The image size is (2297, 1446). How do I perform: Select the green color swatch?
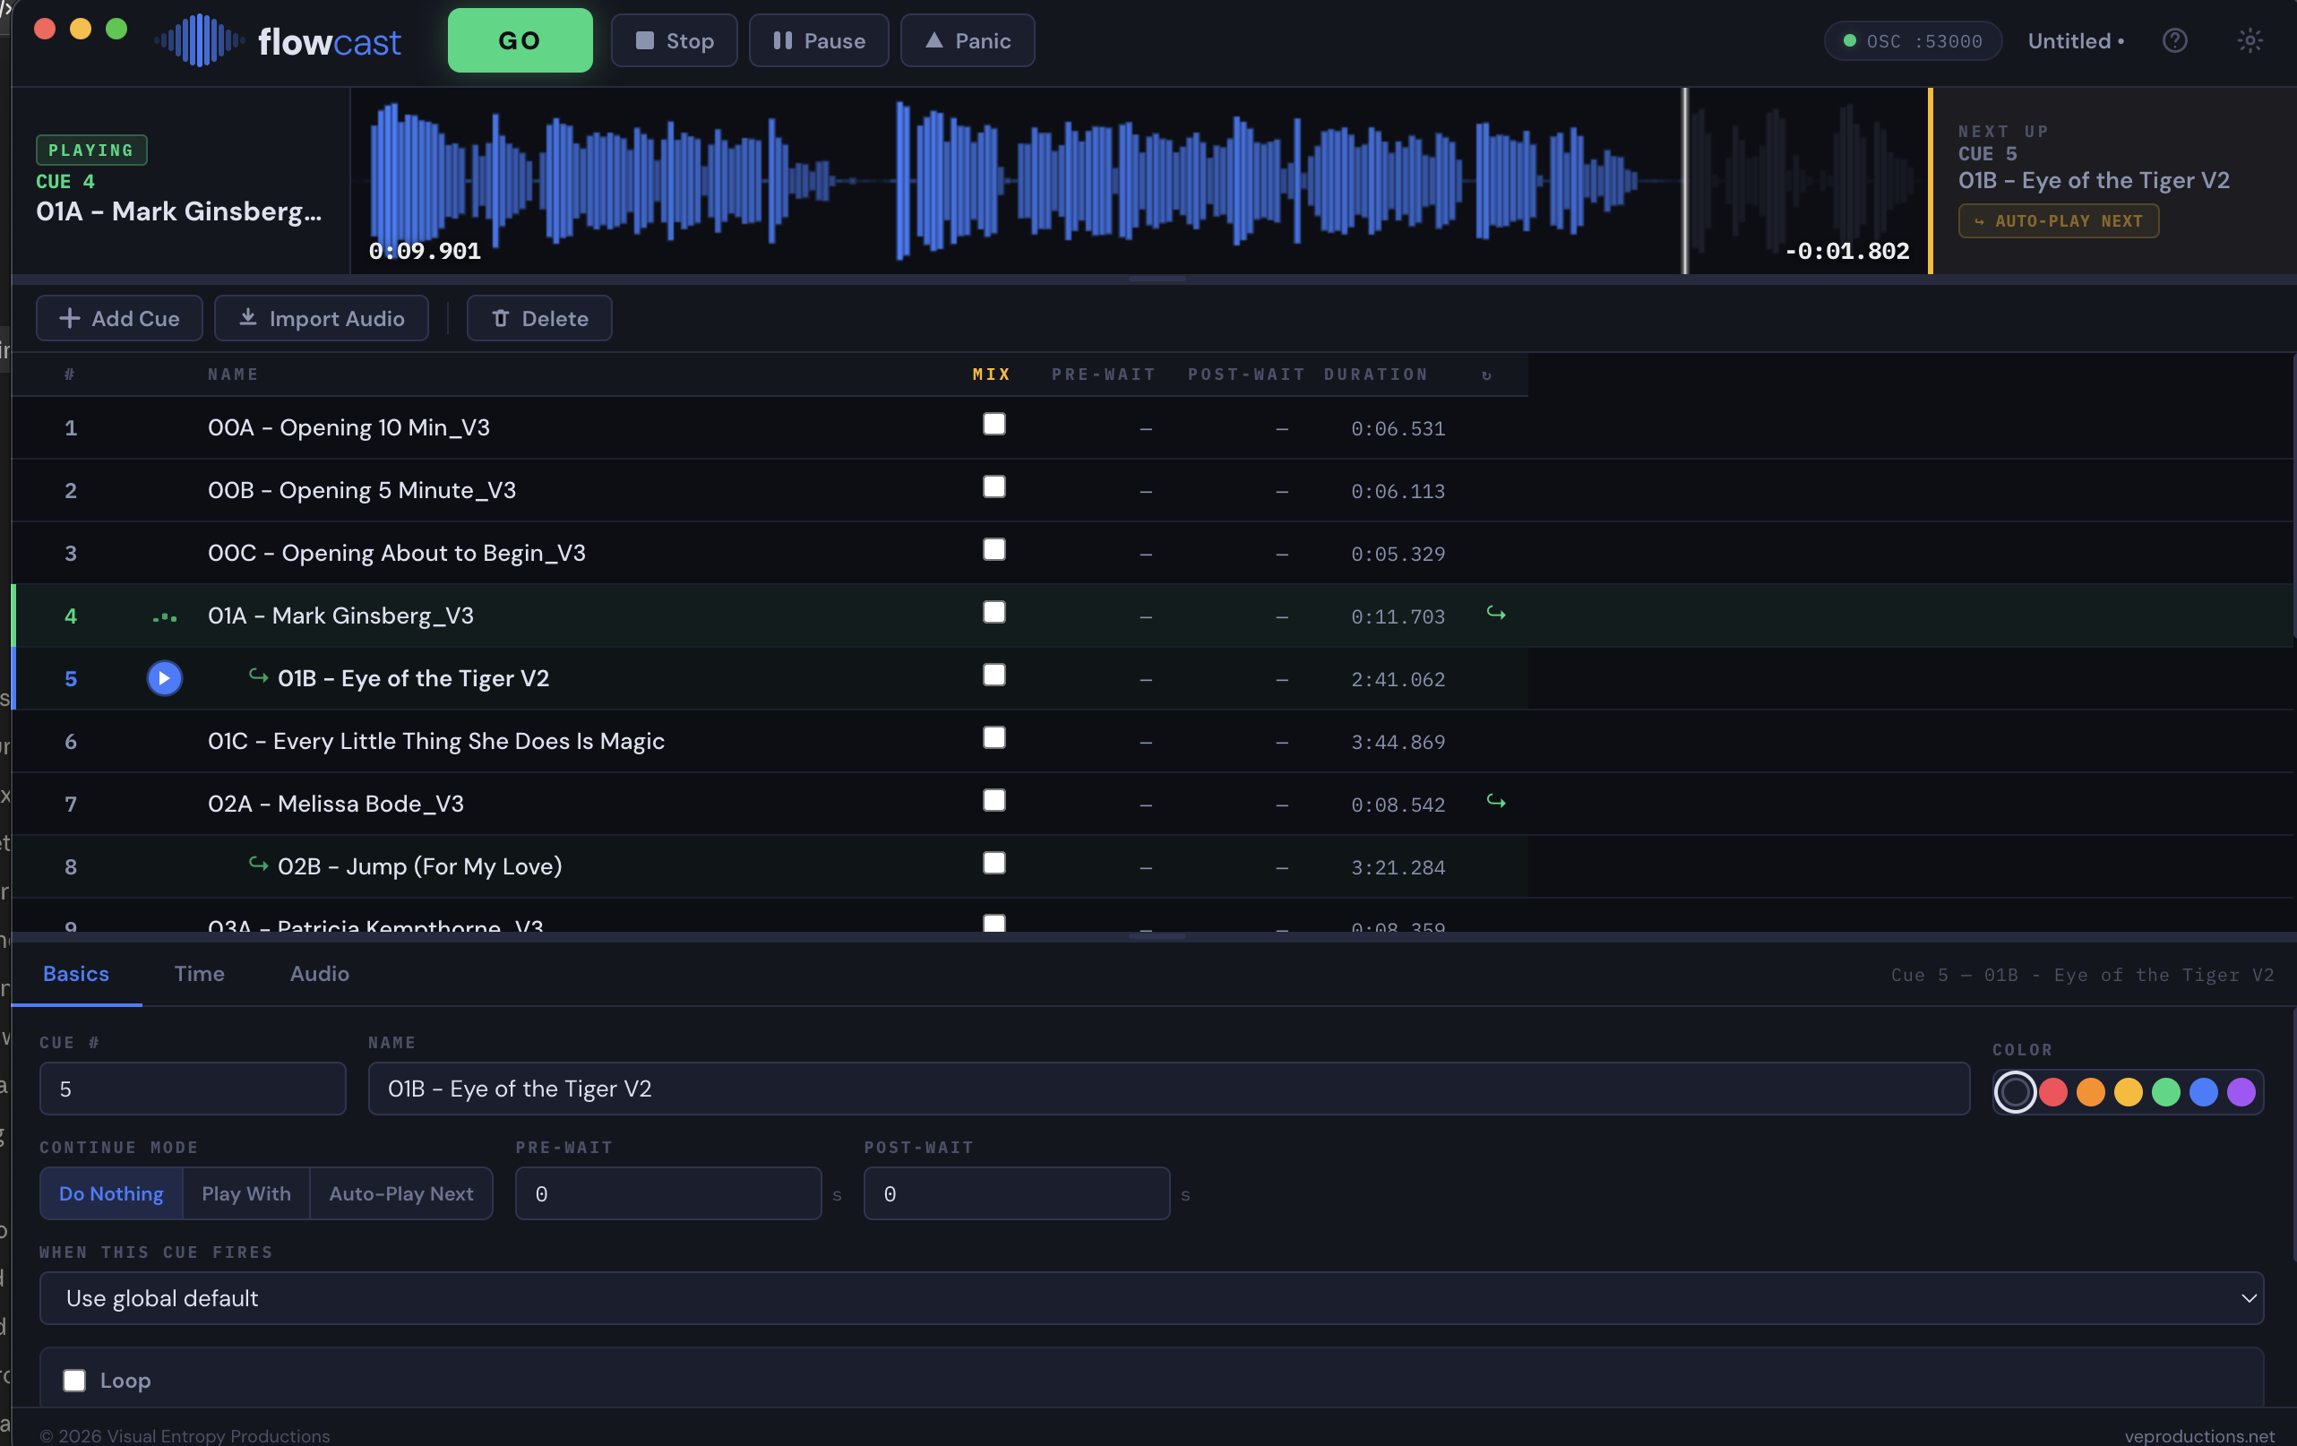pyautogui.click(x=2166, y=1092)
